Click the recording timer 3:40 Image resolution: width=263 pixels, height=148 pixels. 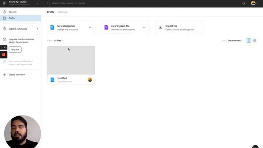point(4,48)
